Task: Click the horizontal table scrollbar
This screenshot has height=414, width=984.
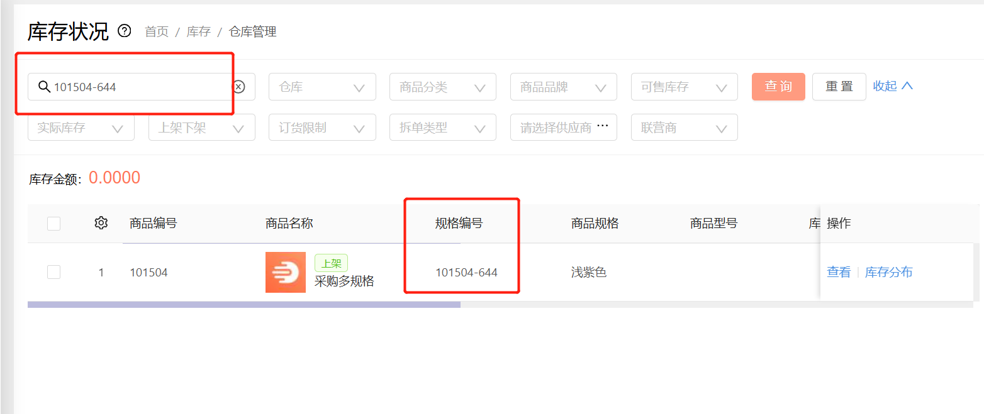Action: [244, 305]
